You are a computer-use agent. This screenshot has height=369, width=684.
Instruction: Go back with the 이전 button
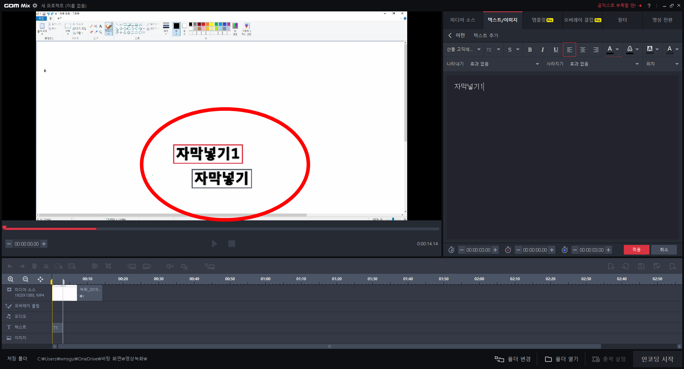(x=456, y=35)
